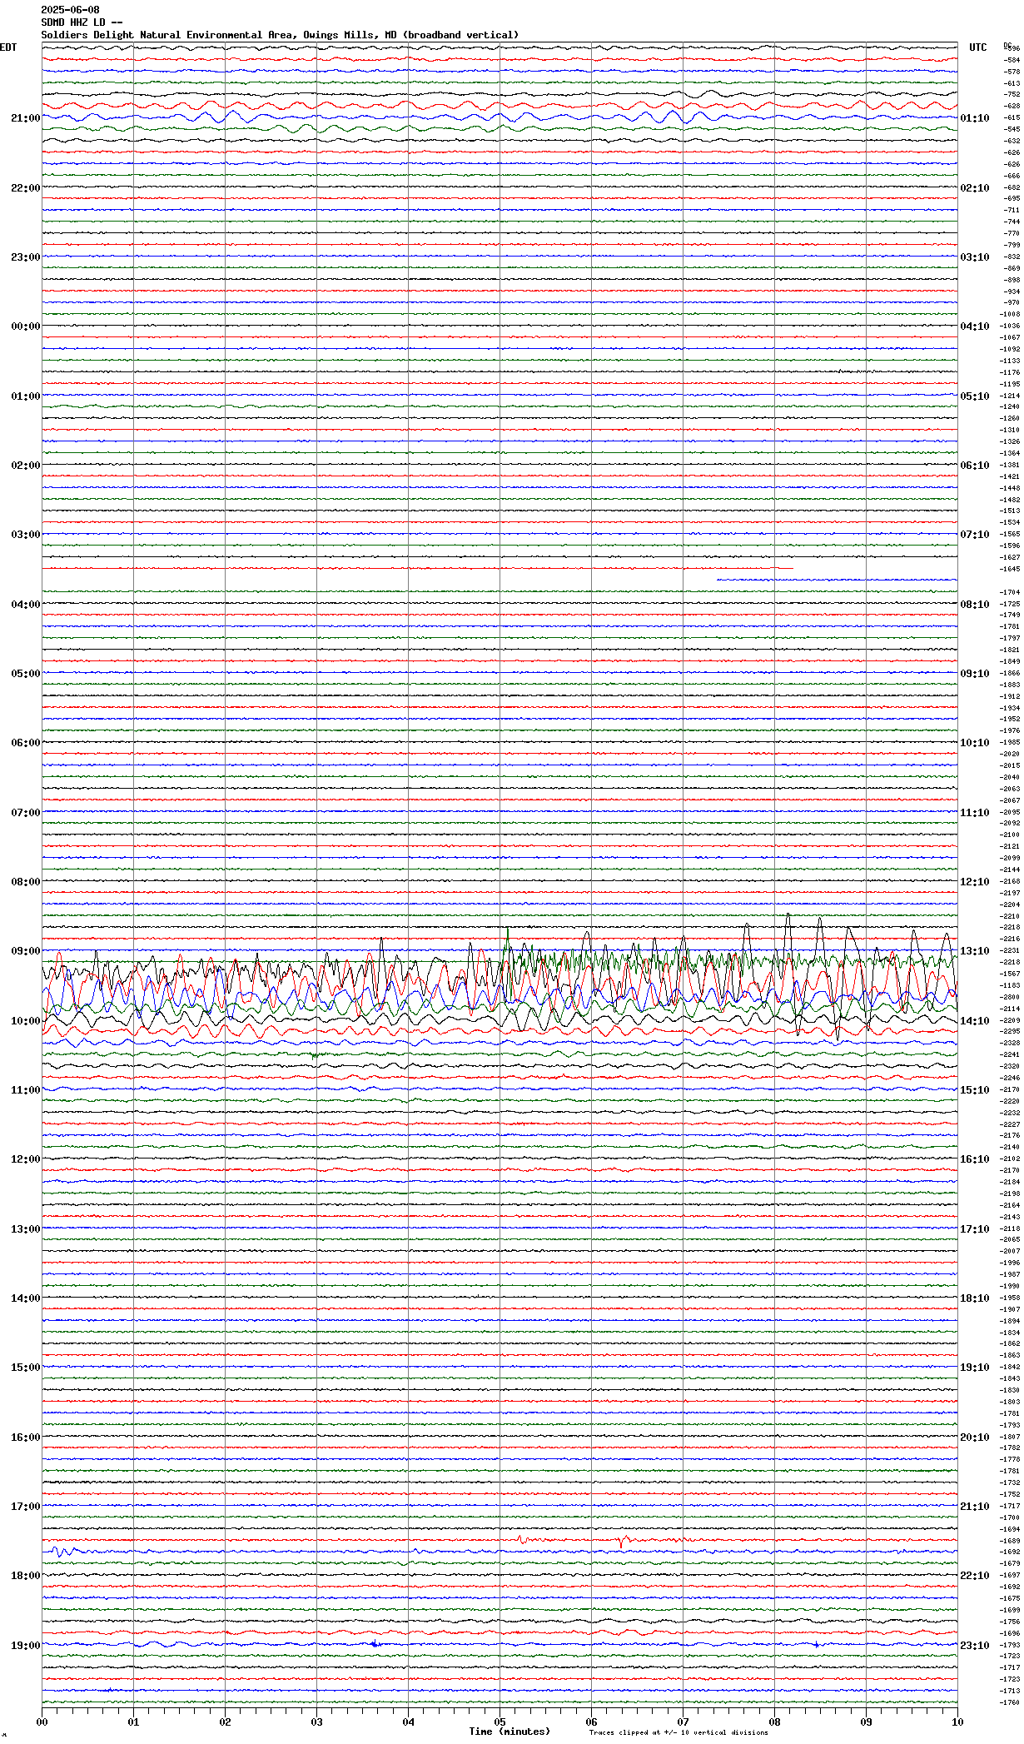
Task: Click the 04:00 EDT hour label
Action: [26, 605]
